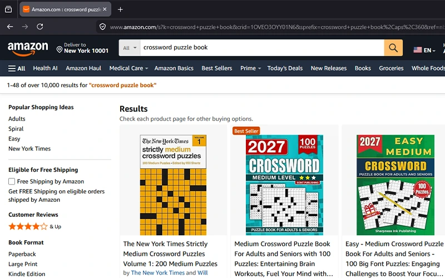The image size is (445, 278).
Task: Expand the Prime menu arrow
Action: [259, 68]
